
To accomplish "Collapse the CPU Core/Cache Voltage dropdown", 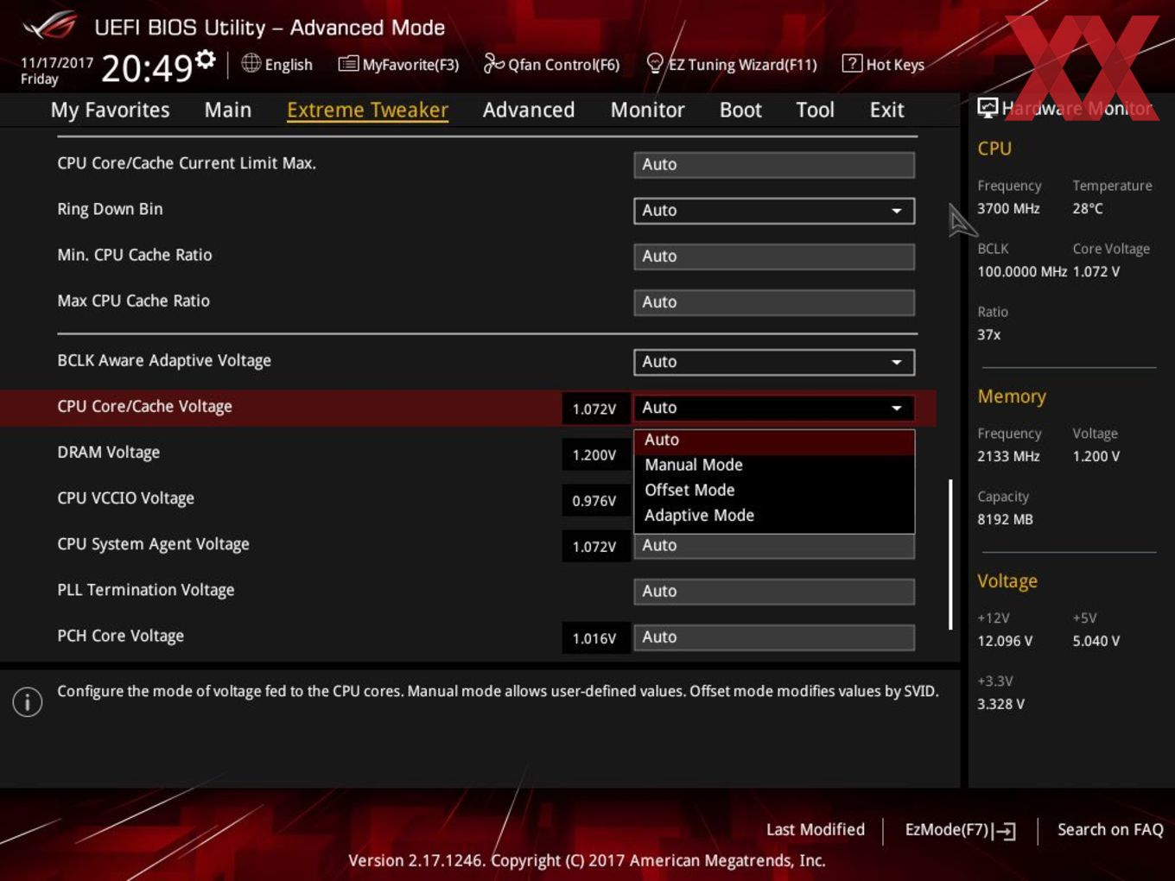I will coord(774,408).
